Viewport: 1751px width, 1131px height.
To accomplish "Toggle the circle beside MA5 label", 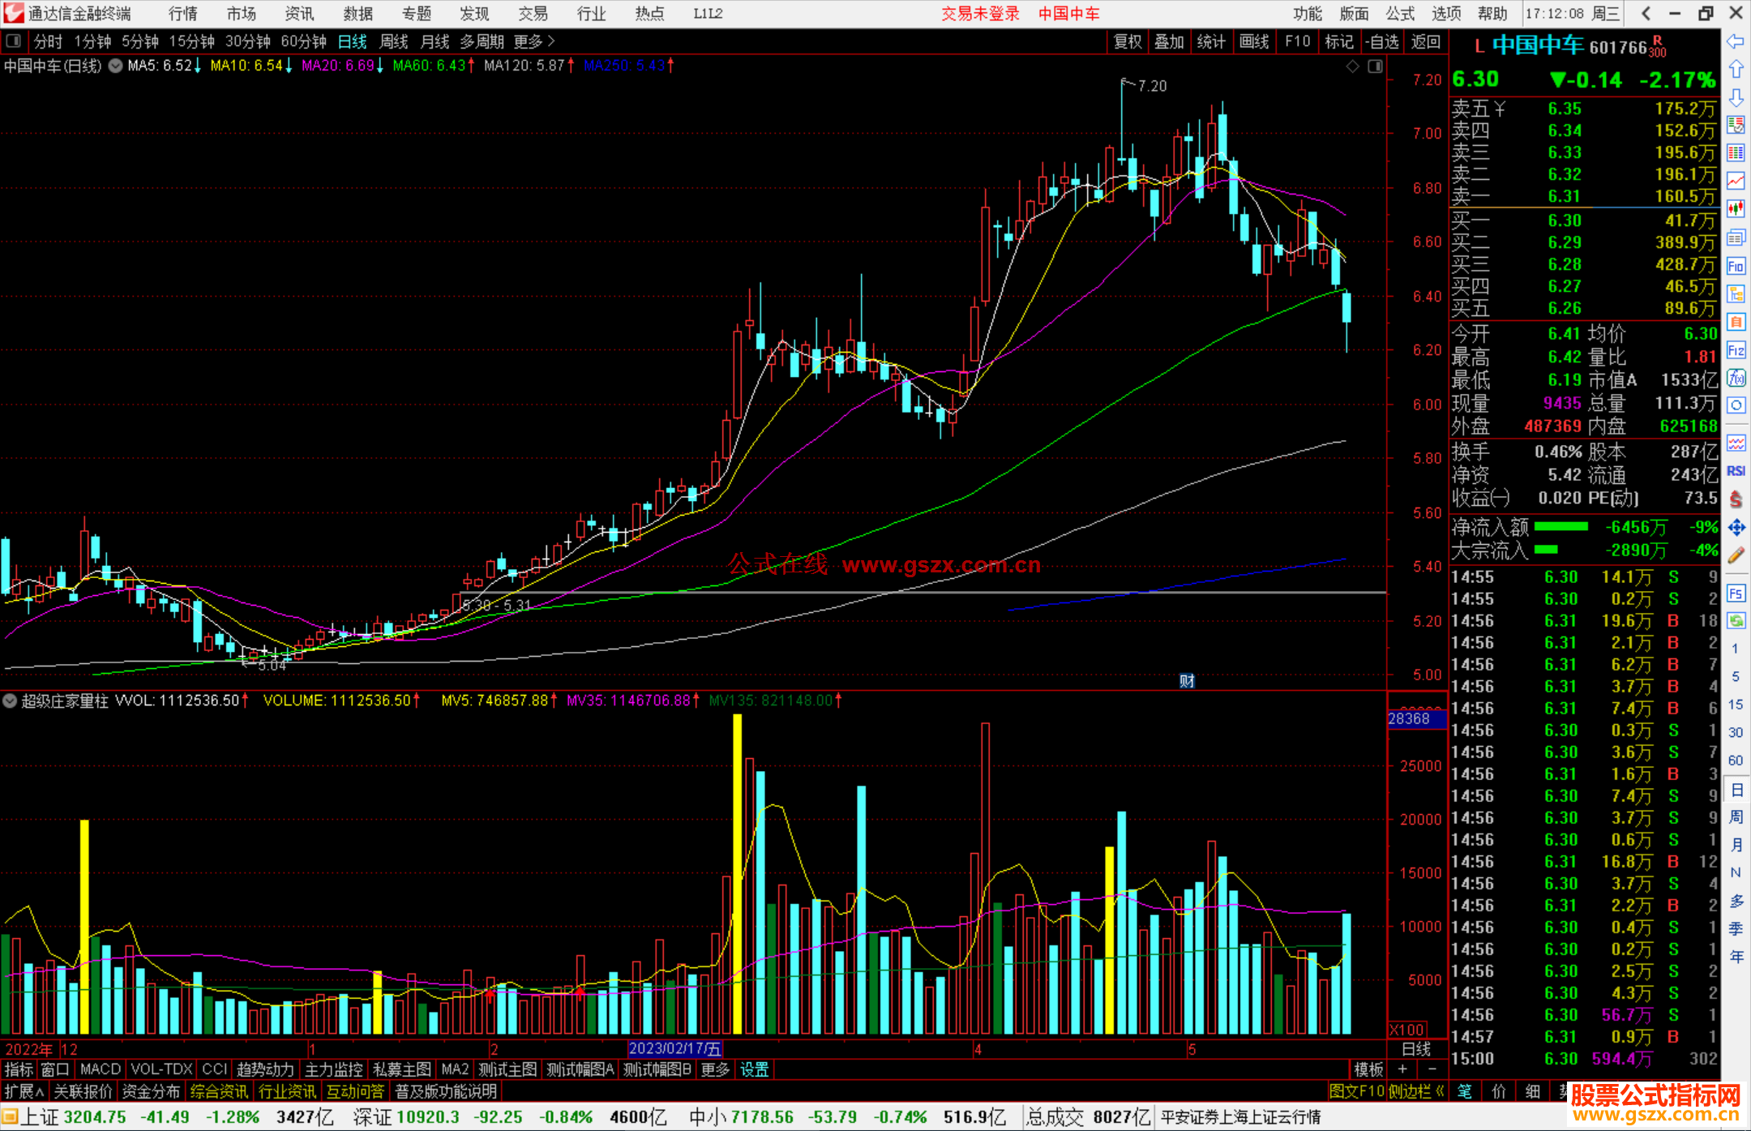I will pos(116,66).
